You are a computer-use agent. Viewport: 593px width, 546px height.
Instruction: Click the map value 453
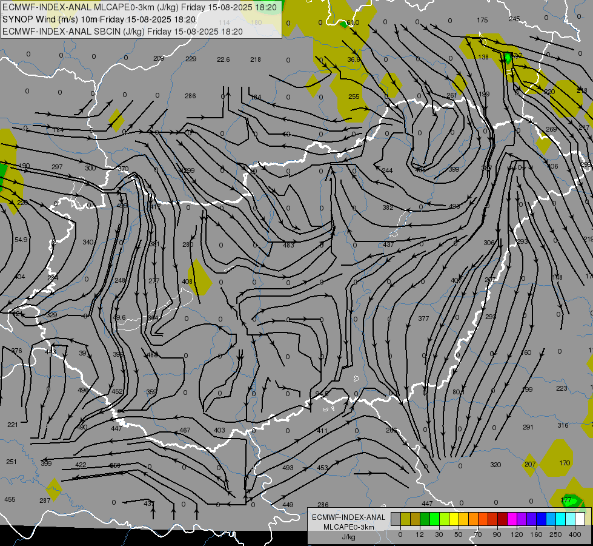322,468
